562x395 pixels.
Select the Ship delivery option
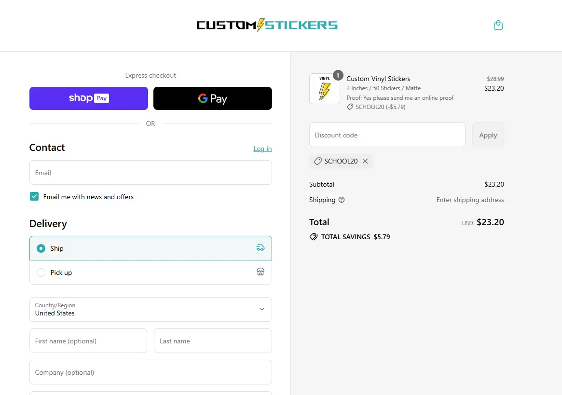[x=41, y=248]
